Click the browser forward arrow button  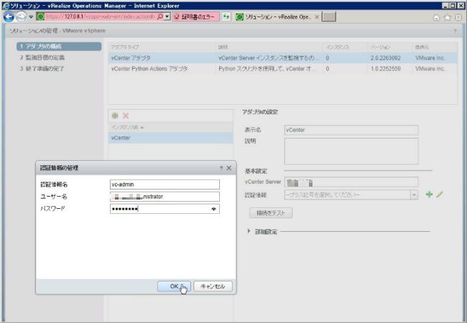tap(21, 17)
